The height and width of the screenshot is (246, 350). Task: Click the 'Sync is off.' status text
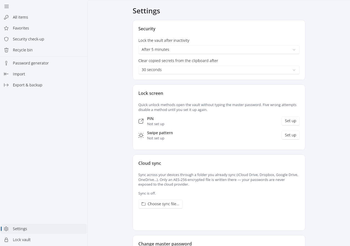pos(147,193)
